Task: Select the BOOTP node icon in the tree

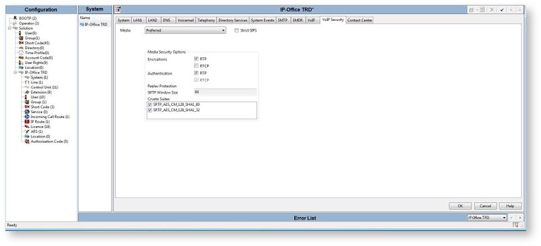Action: tap(15, 18)
